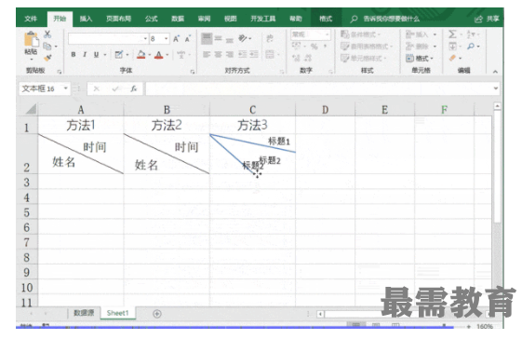Viewport: 522px width, 339px height.
Task: Click the Wrap Text icon
Action: pos(270,38)
